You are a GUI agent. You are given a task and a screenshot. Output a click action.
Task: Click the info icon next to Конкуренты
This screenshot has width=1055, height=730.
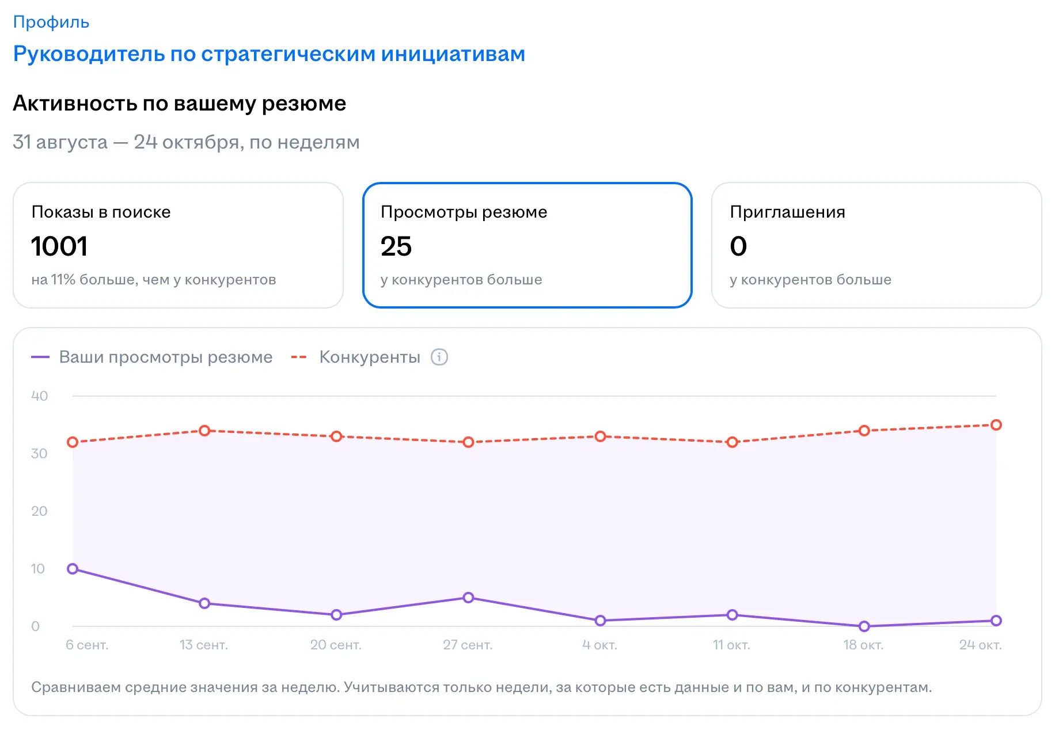[x=439, y=357]
